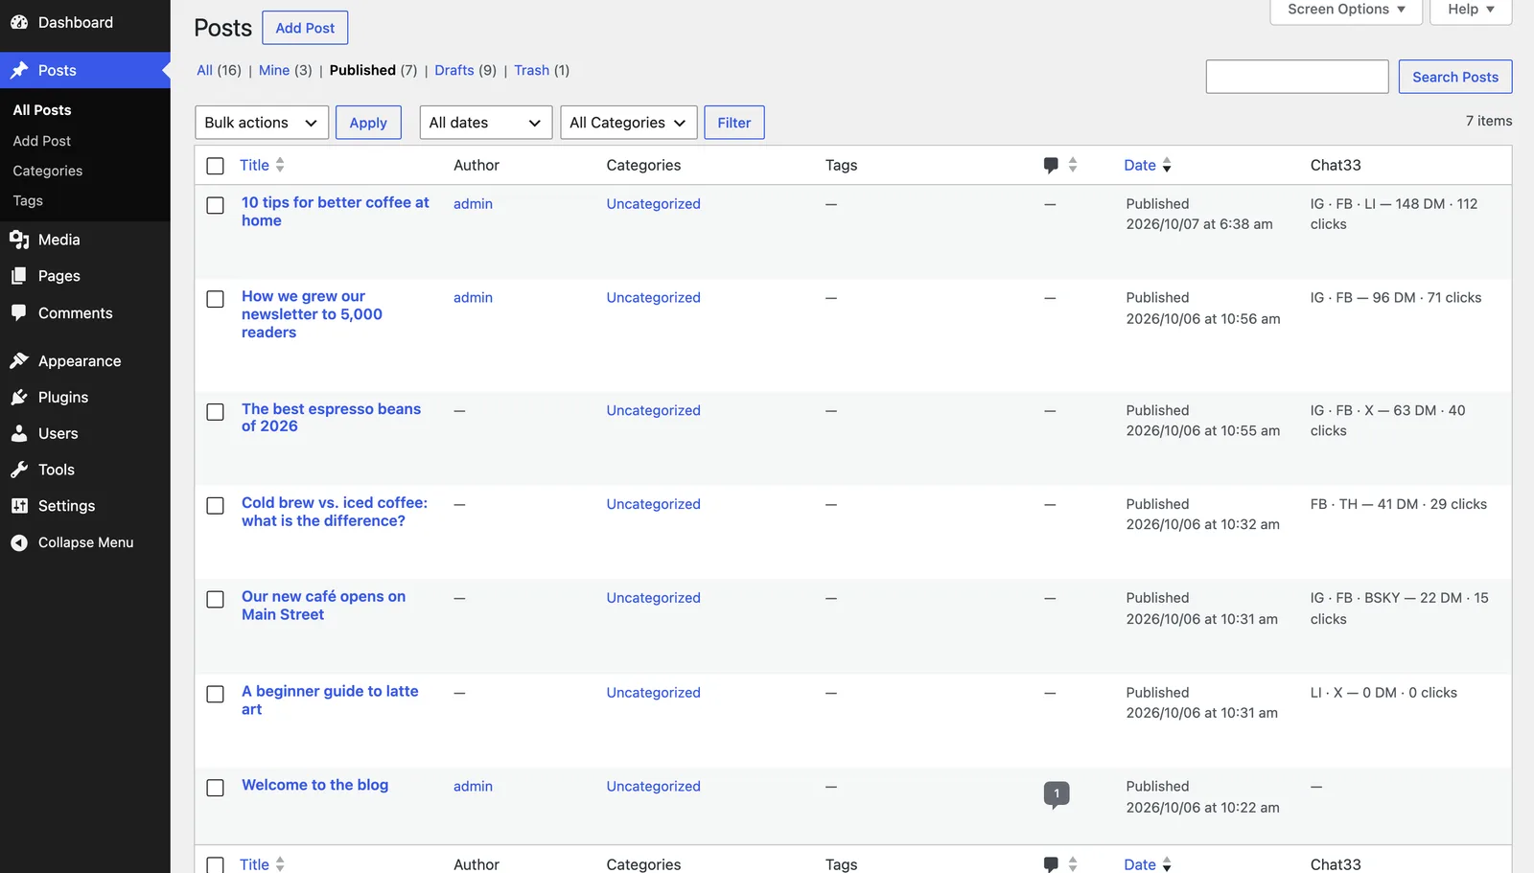This screenshot has height=873, width=1534.
Task: Check the 'best espresso beans of 2026' row
Action: pos(216,412)
